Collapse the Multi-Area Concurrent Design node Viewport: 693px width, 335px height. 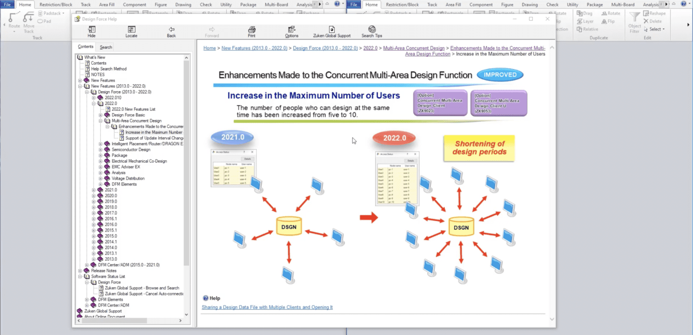tap(101, 121)
